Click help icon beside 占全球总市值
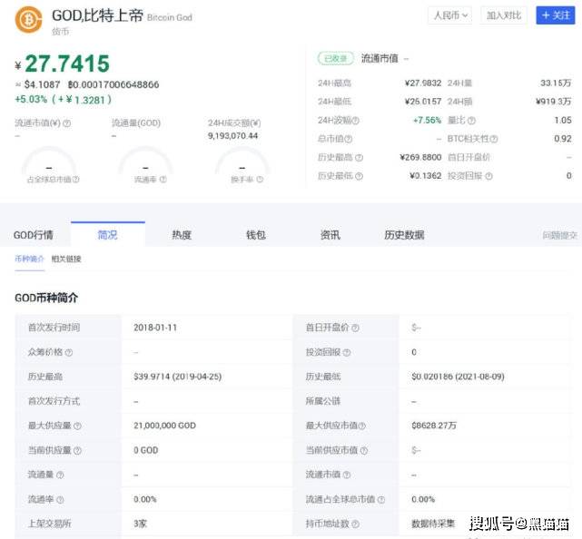 pyautogui.click(x=75, y=180)
